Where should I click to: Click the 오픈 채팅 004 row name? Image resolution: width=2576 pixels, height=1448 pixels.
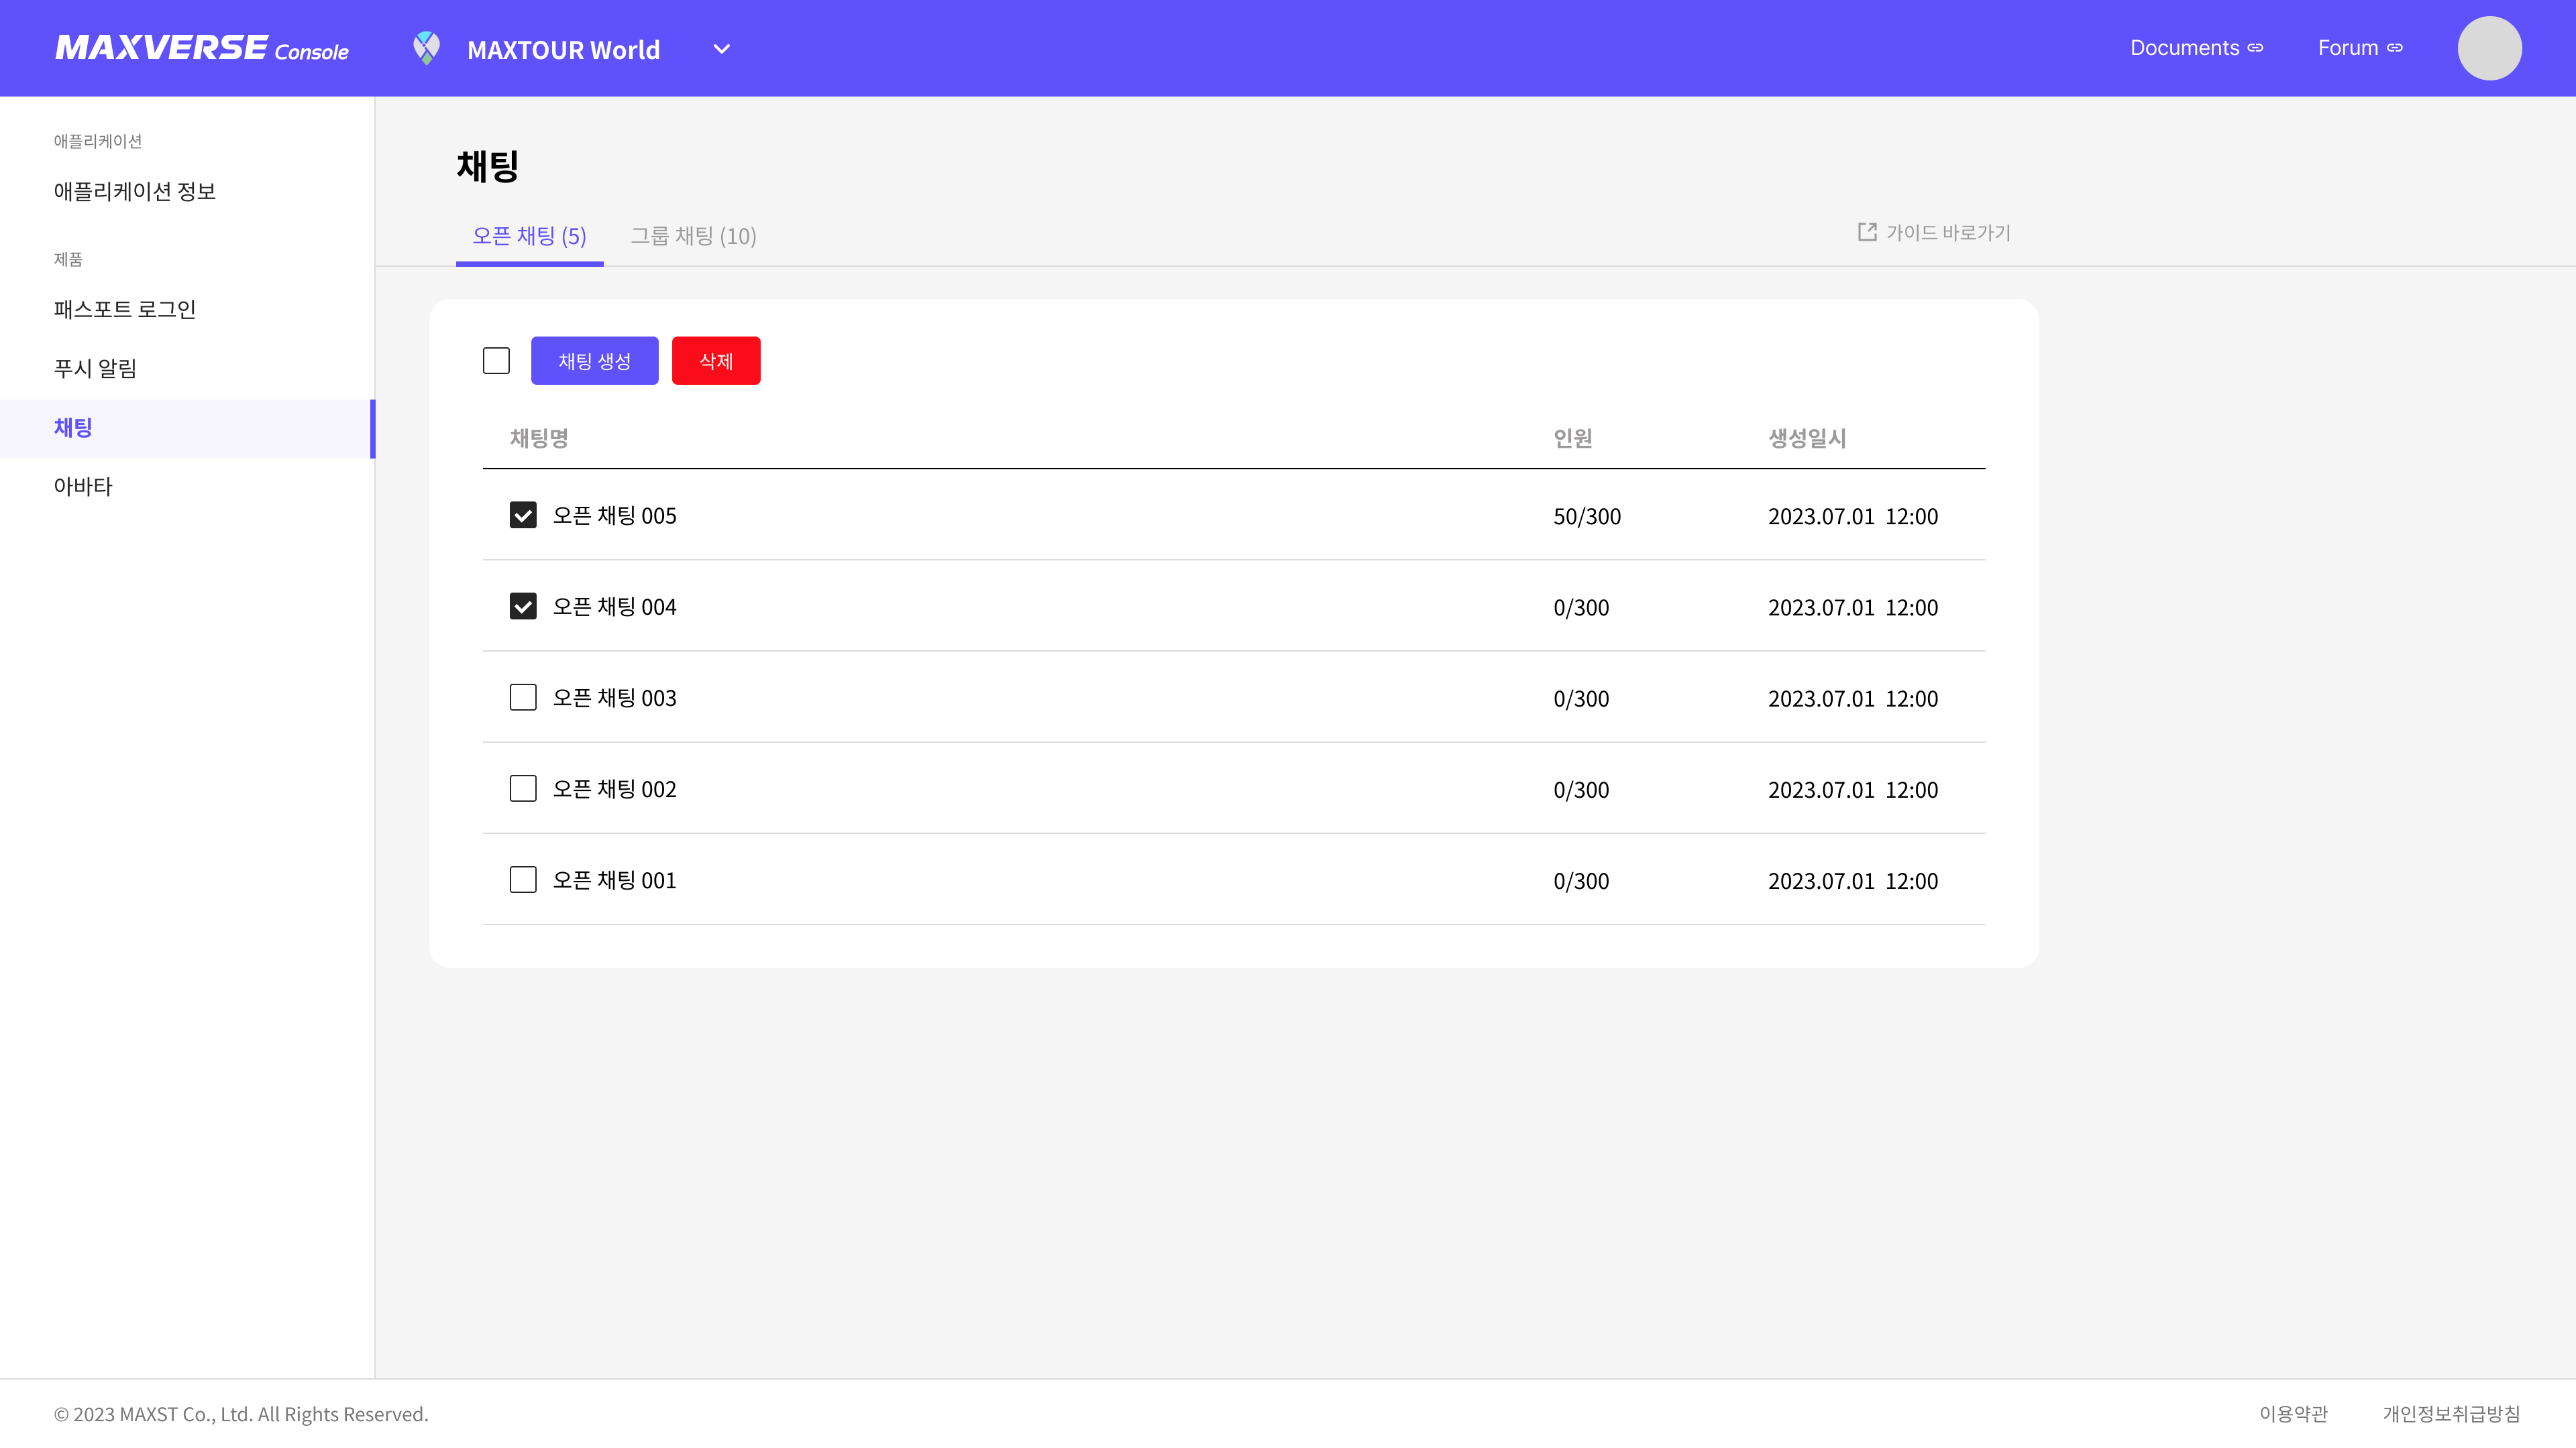point(614,607)
